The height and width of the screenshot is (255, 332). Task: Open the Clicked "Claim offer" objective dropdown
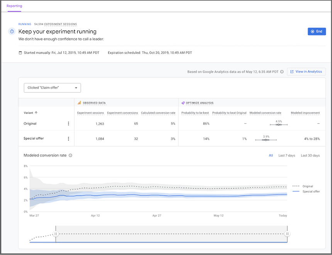[52, 88]
